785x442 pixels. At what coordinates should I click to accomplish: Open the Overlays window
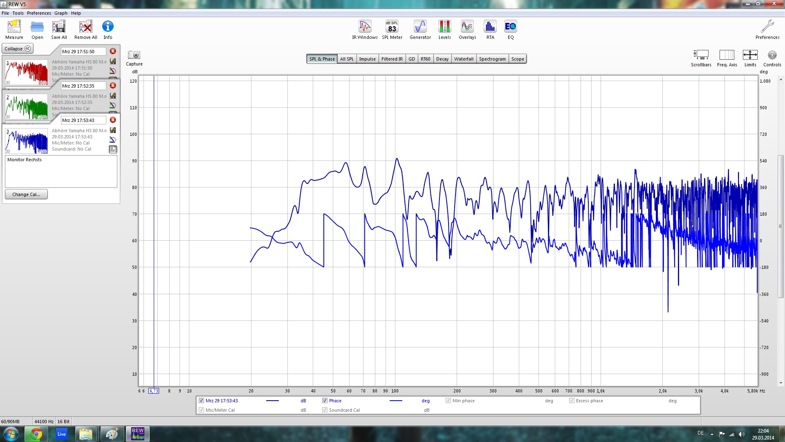click(467, 30)
